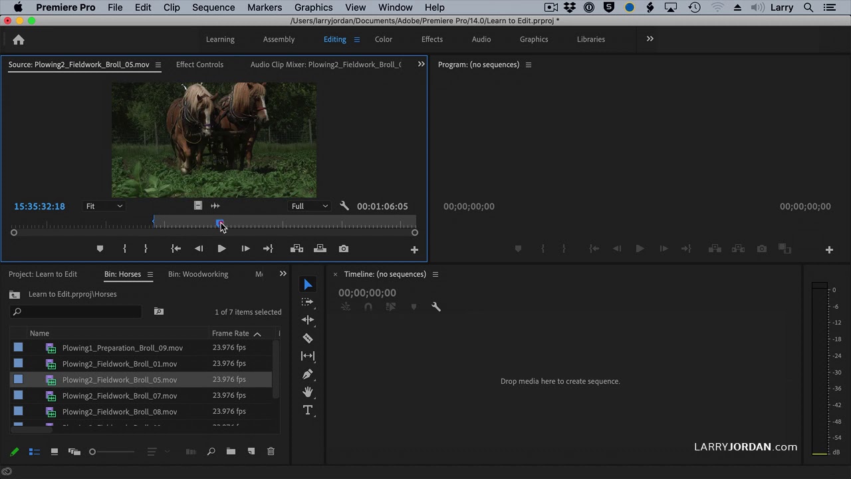Click the Source monitor time ruler playhead
Image resolution: width=851 pixels, height=479 pixels.
(x=220, y=223)
